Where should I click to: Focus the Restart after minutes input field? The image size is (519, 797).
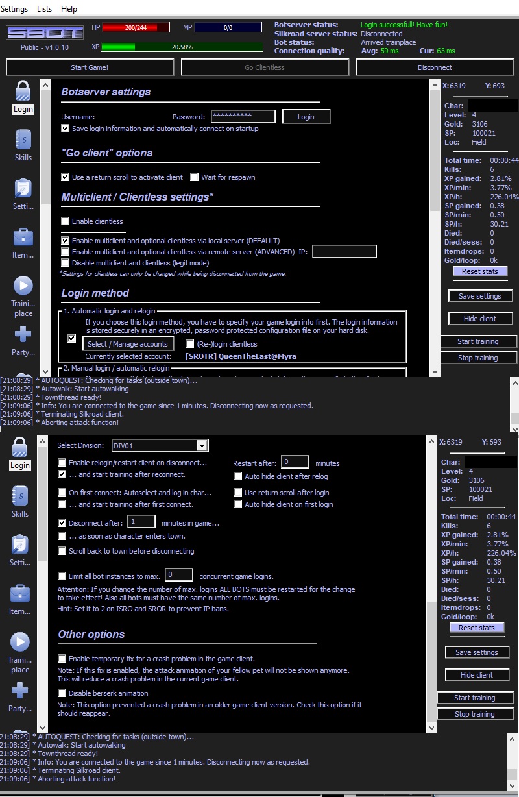[x=295, y=463]
